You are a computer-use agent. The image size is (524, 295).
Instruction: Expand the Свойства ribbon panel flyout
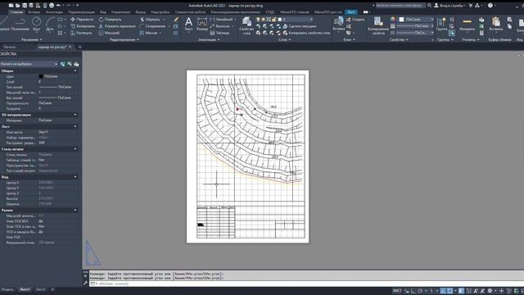click(399, 40)
